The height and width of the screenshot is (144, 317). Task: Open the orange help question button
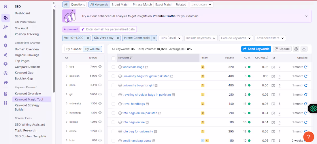309,137
